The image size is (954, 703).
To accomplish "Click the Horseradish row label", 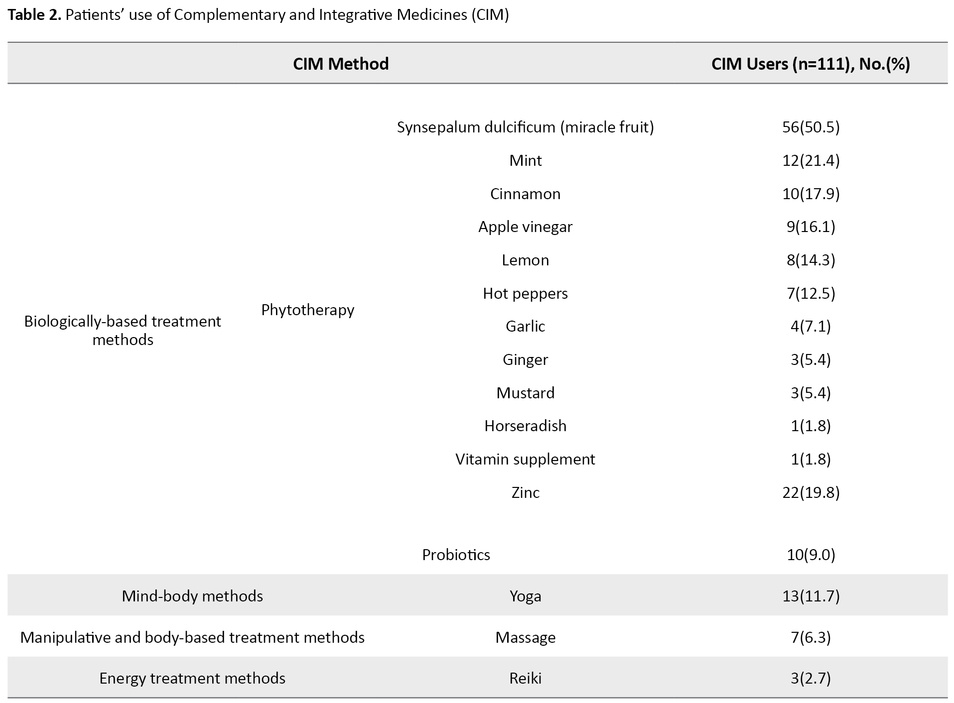I will tap(525, 426).
